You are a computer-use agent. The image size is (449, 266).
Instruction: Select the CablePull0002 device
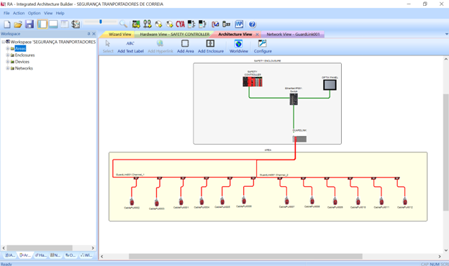[x=132, y=202]
